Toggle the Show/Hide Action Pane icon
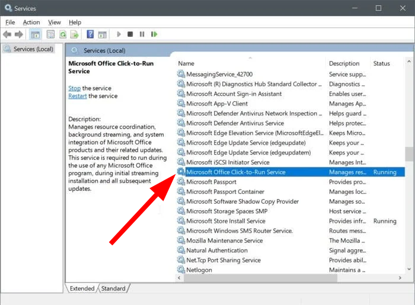The height and width of the screenshot is (305, 415). point(103,34)
